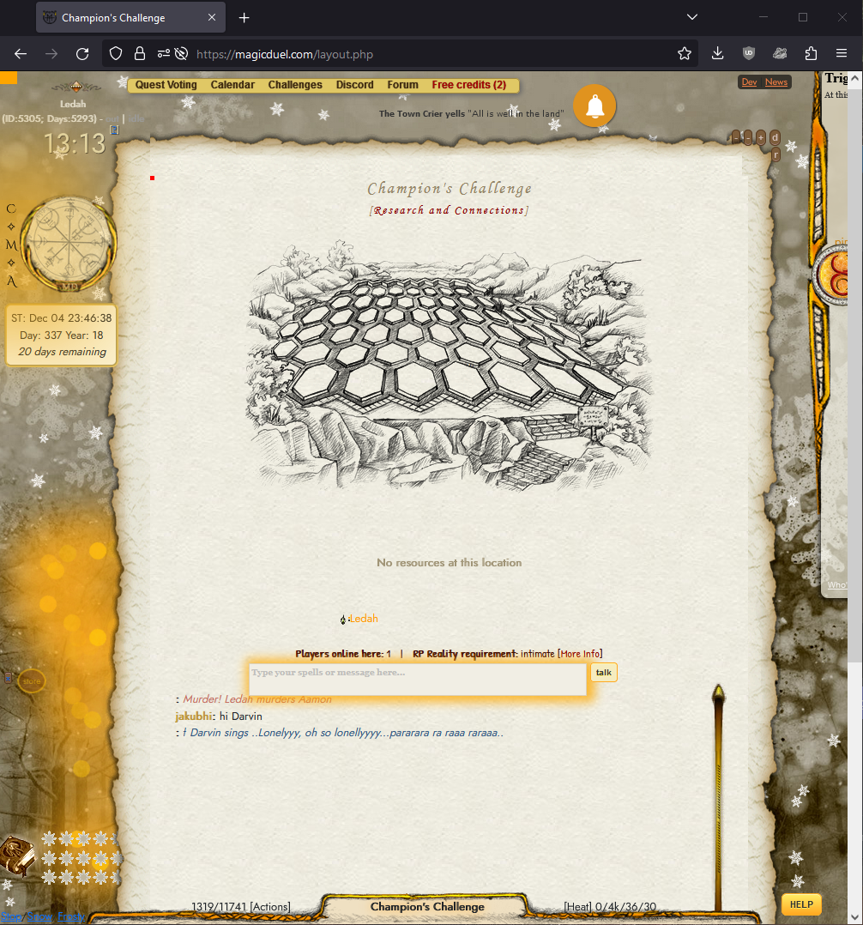Open the More Info link
The height and width of the screenshot is (925, 863).
(x=580, y=654)
